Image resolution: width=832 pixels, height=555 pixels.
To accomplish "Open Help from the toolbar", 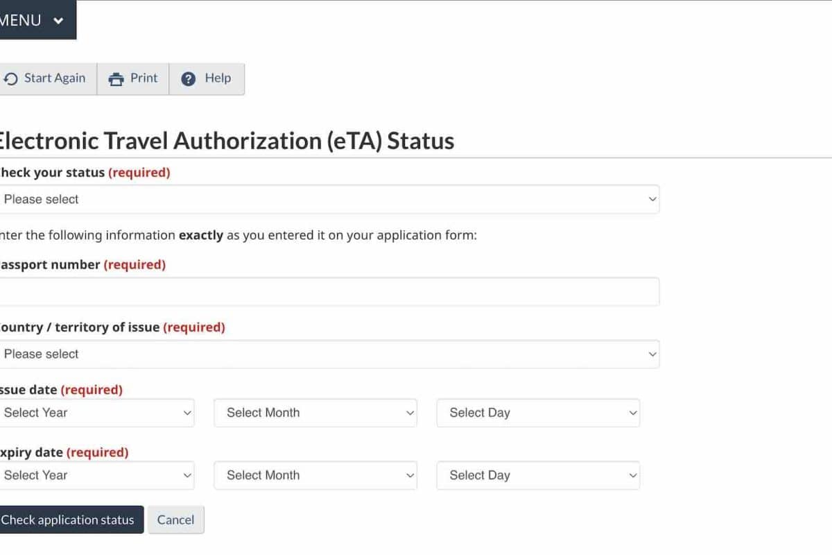I will tap(207, 78).
